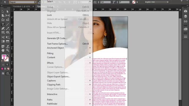The width and height of the screenshot is (189, 106).
Task: Open the Layers panel icon
Action: coord(185,16)
